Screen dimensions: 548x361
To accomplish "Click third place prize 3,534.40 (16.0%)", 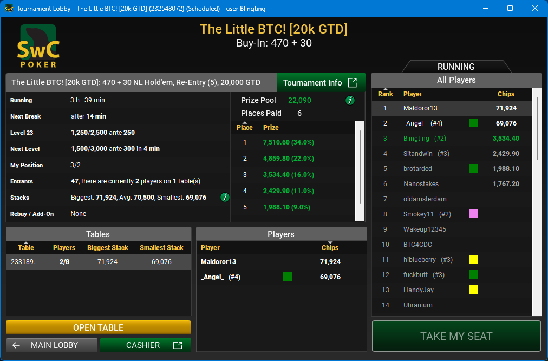I will click(288, 175).
